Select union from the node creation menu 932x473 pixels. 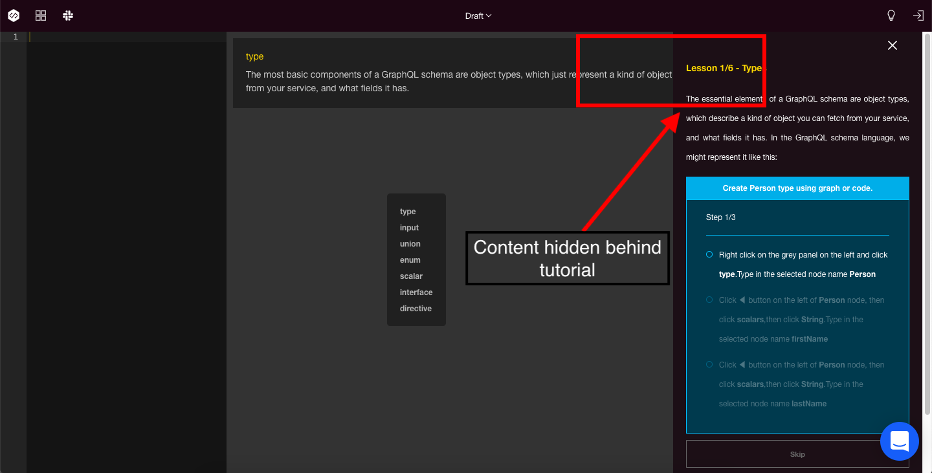tap(410, 243)
